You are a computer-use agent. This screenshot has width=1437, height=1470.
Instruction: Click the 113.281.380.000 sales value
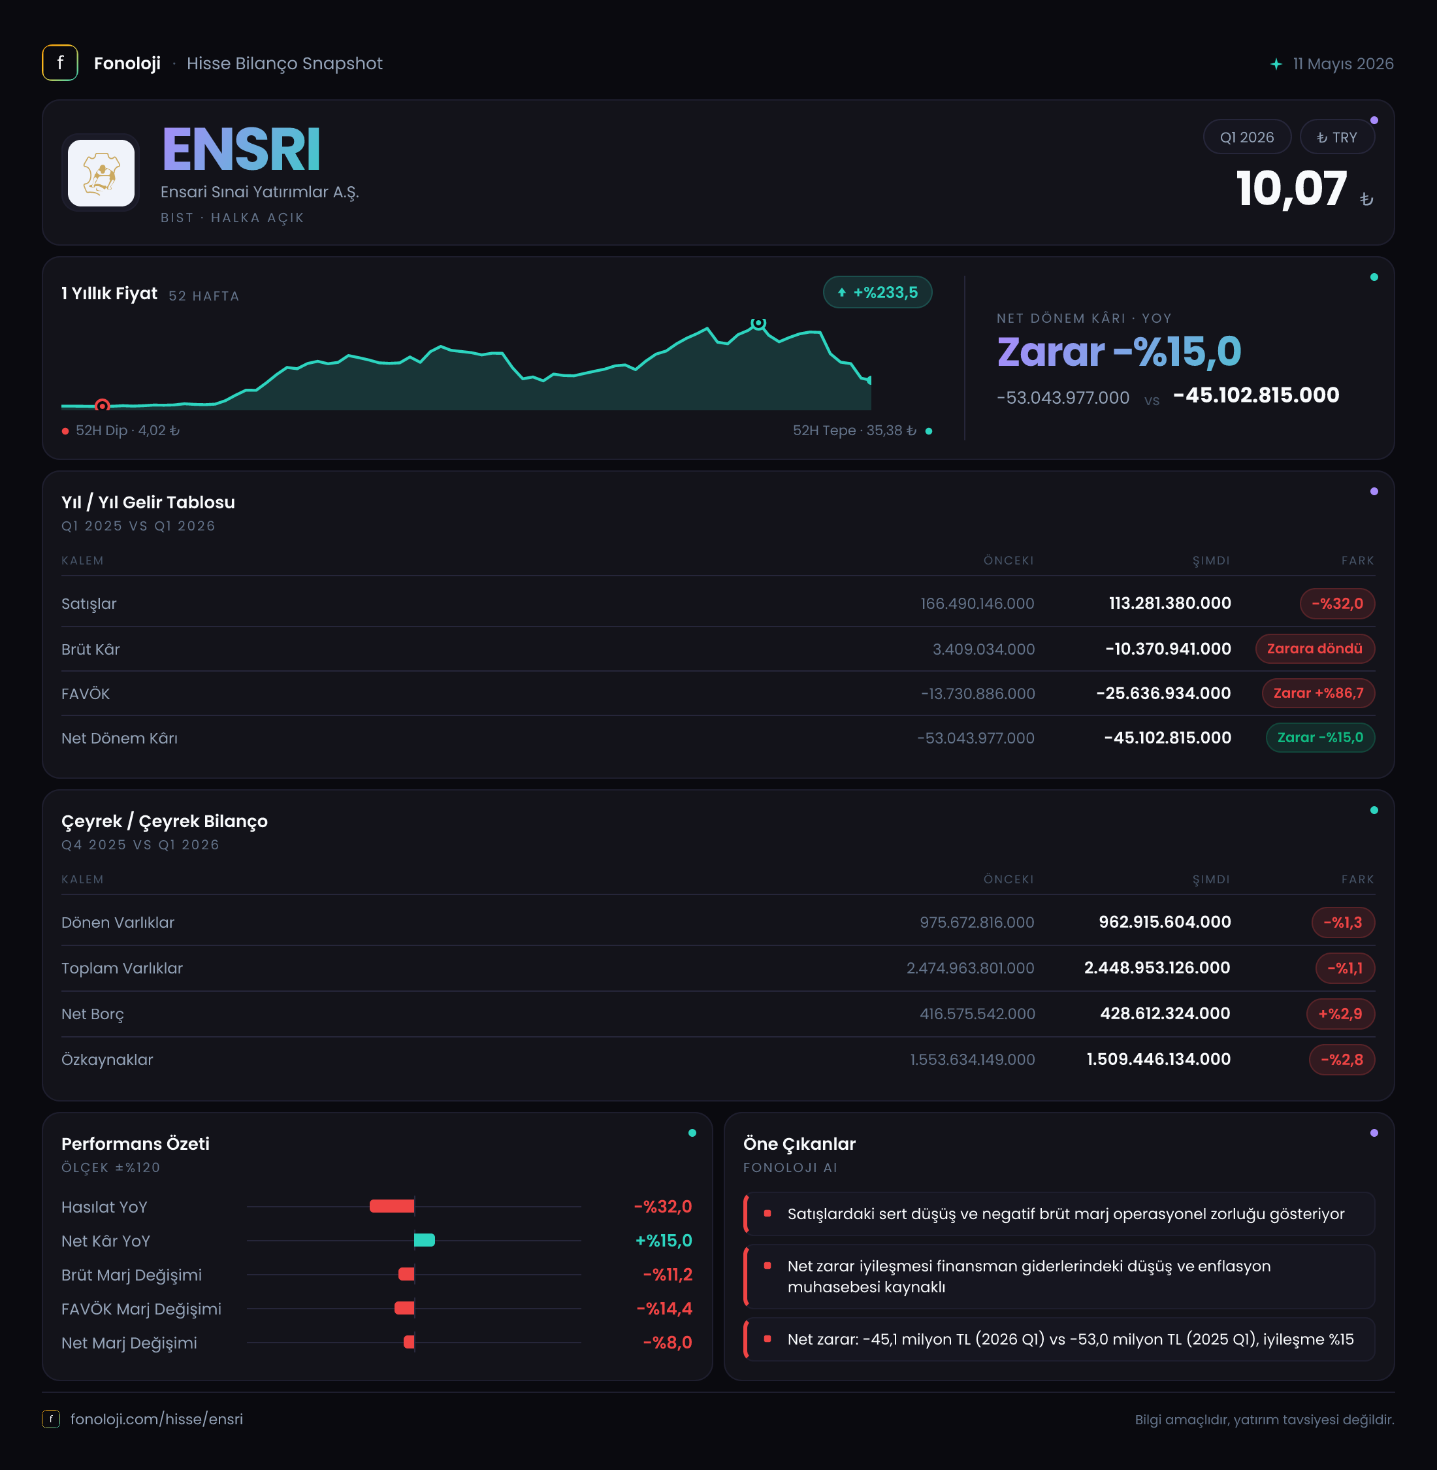[1170, 604]
